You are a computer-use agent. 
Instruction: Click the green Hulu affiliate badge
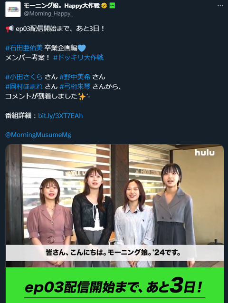pyautogui.click(x=112, y=6)
